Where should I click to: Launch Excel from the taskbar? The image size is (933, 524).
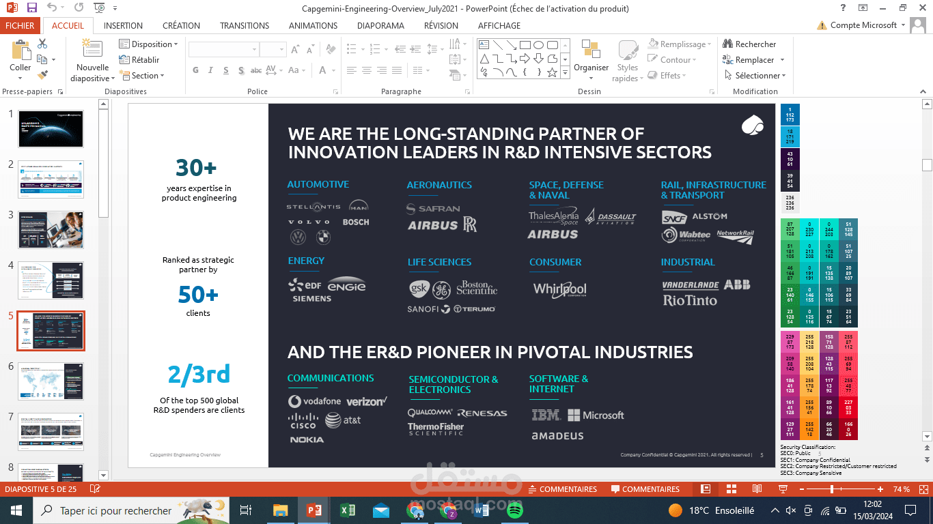pyautogui.click(x=348, y=510)
